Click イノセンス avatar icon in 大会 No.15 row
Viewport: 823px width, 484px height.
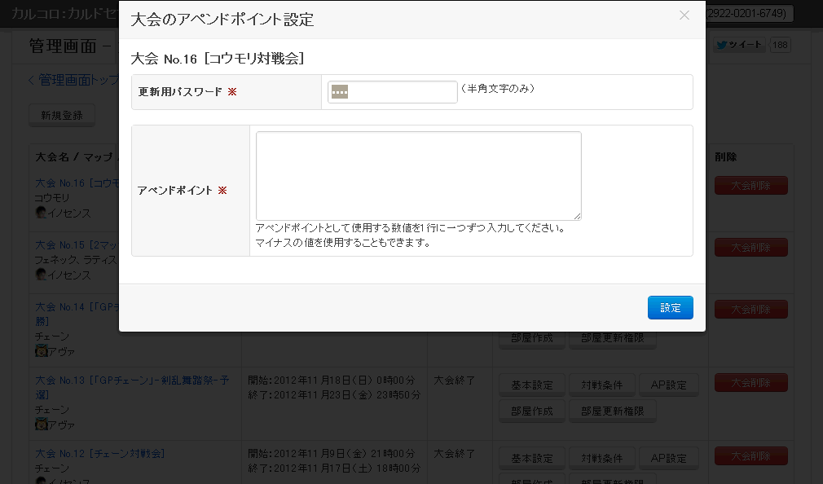pyautogui.click(x=41, y=275)
